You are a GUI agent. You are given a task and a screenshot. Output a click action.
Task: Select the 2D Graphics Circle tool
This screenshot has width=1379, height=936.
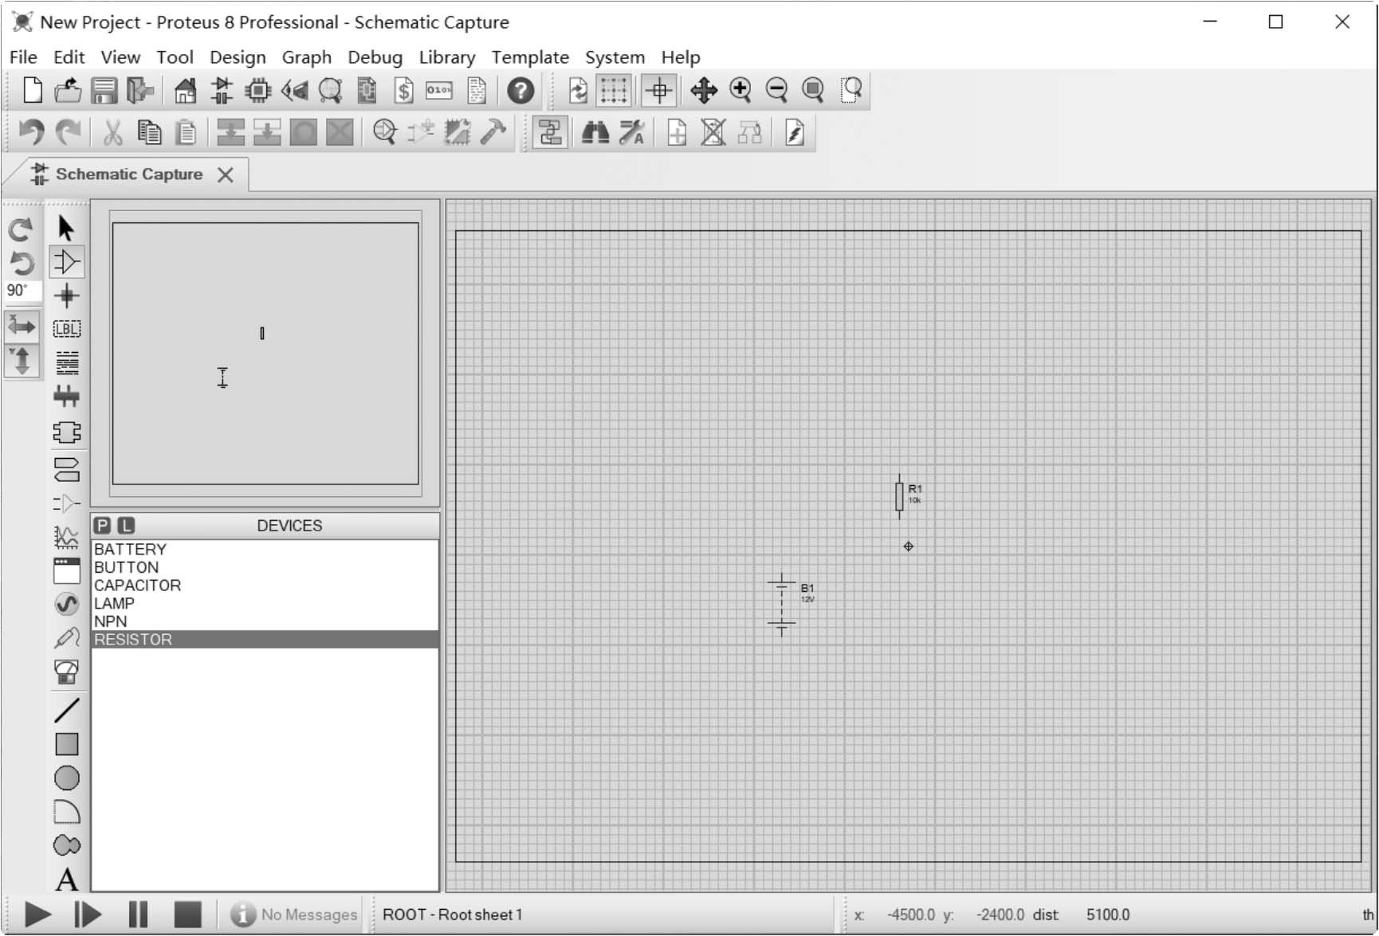[x=66, y=778]
